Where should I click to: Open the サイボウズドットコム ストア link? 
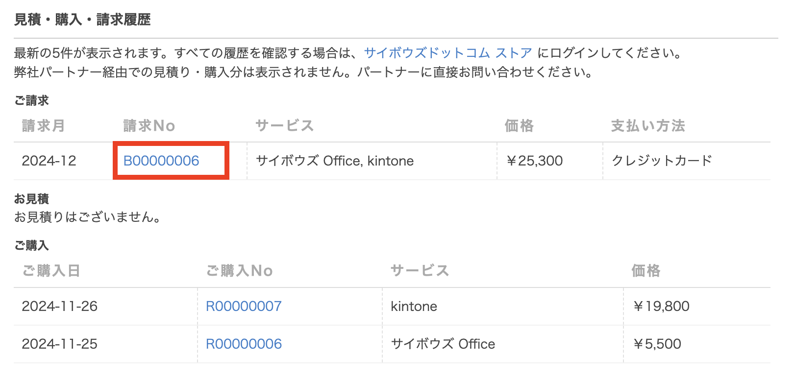448,53
